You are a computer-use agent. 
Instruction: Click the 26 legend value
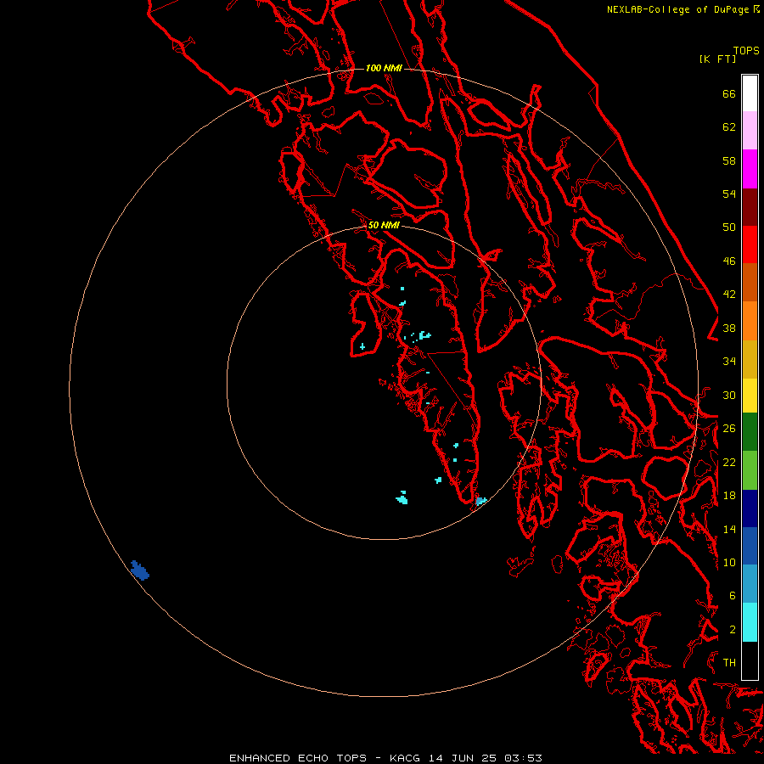[x=729, y=429]
